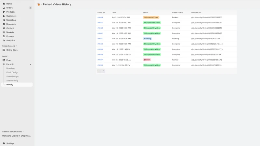This screenshot has height=146, width=260.
Task: Click the ShippedNoVideo status badge
Action: [151, 18]
